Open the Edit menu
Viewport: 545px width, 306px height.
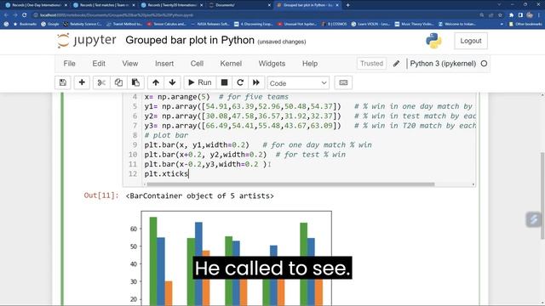coord(99,64)
